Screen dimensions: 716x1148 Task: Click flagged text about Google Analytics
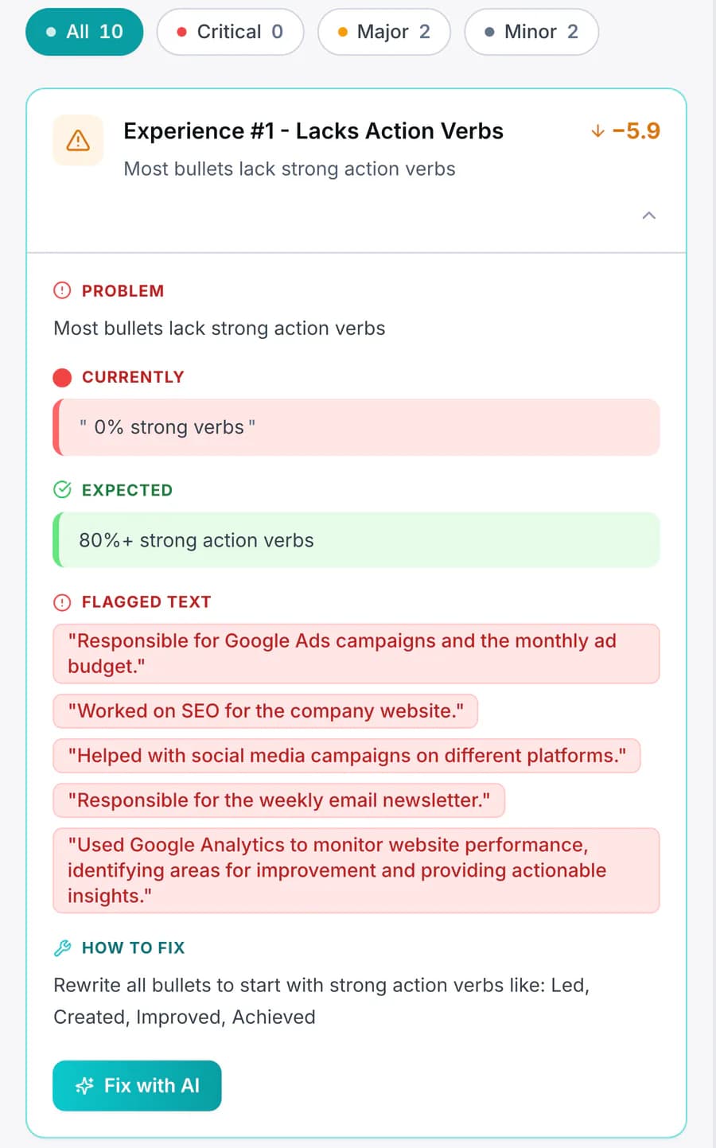click(x=356, y=870)
